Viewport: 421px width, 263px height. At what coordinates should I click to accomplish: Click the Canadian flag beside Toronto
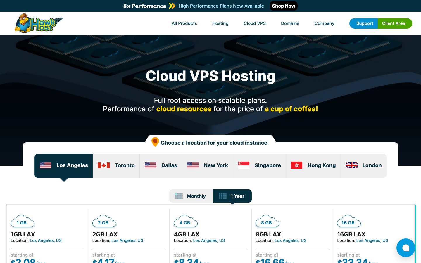(x=104, y=165)
